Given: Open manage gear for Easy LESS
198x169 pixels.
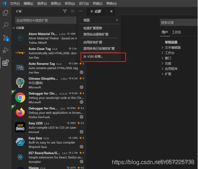Looking at the screenshot, I should click(81, 132).
